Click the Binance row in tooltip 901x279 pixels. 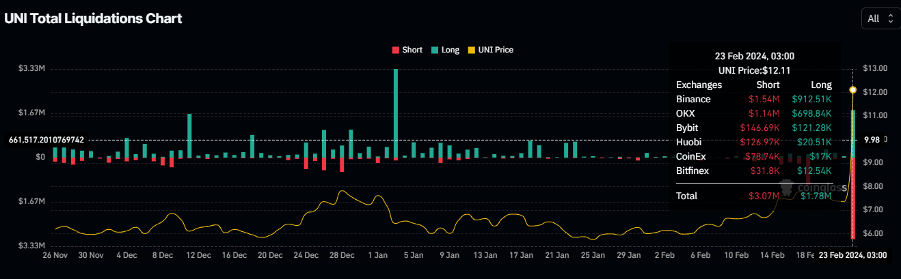coord(754,99)
